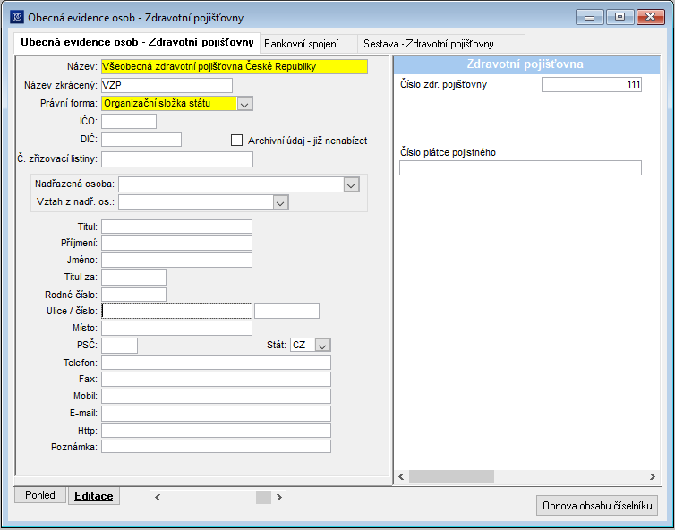Click the right arrow of bottom tab scrollbar
The image size is (675, 530).
pos(279,497)
